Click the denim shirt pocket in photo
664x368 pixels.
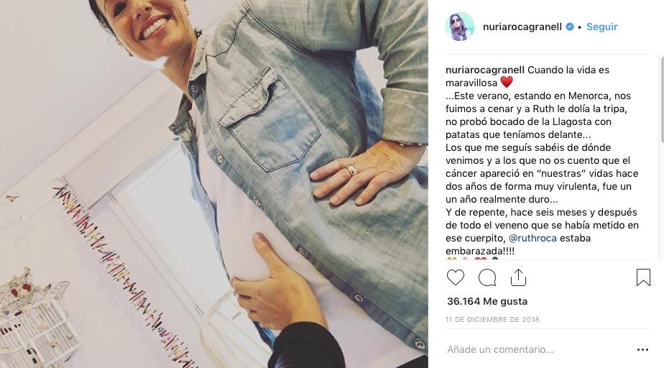pyautogui.click(x=269, y=124)
